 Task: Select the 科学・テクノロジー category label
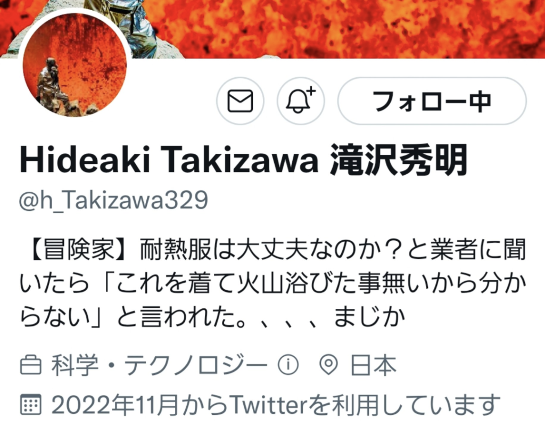click(160, 365)
